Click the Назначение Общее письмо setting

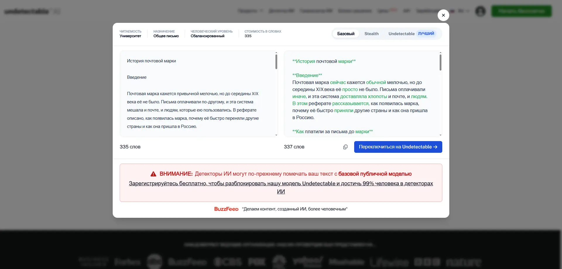click(166, 34)
